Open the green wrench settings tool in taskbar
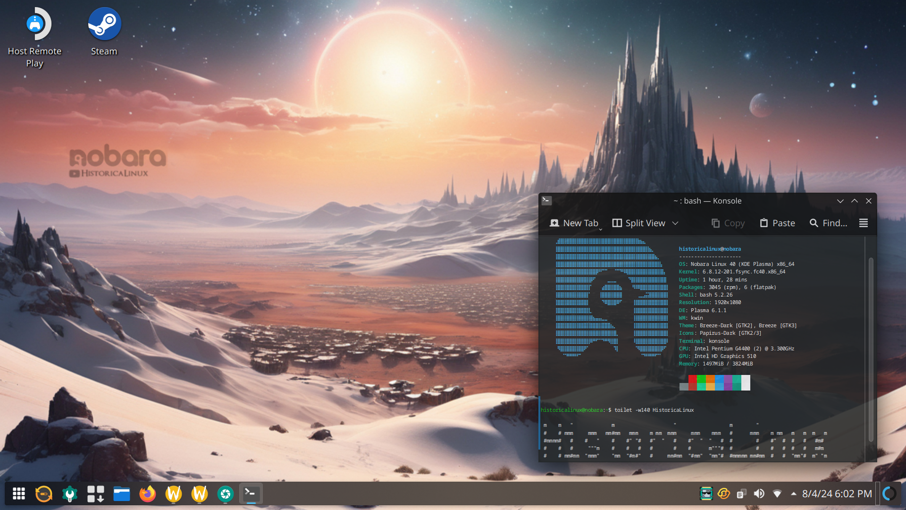The image size is (906, 510). coord(70,494)
